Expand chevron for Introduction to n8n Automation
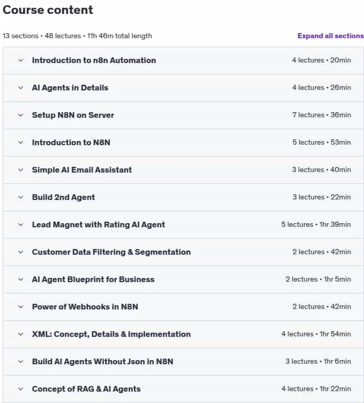This screenshot has height=403, width=364. pos(21,60)
